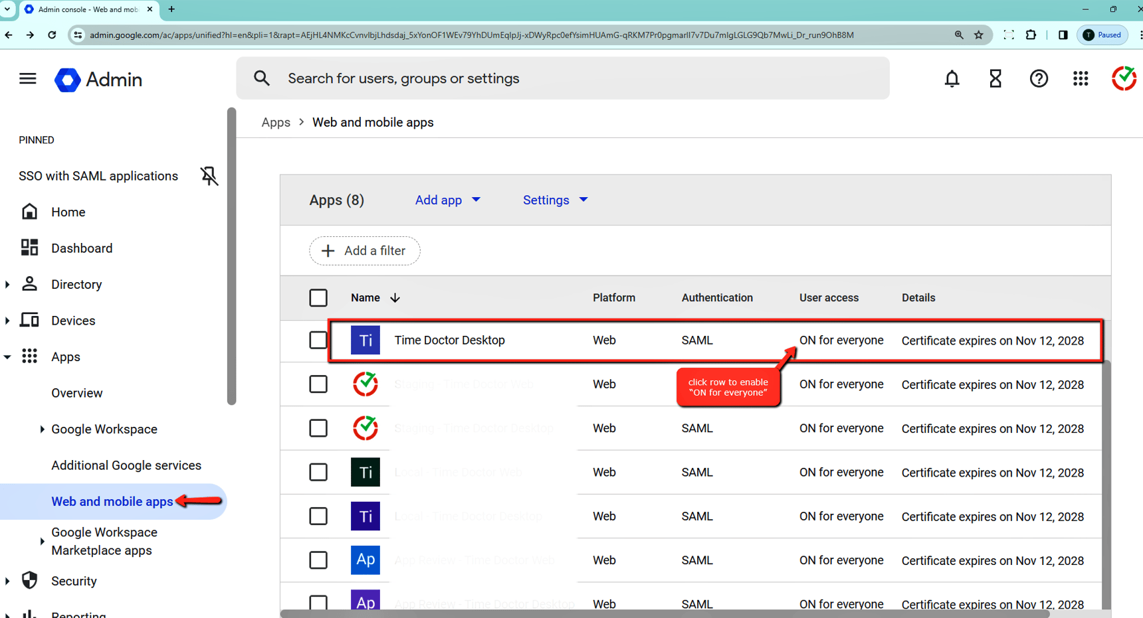
Task: Click the Apps breadcrumb link
Action: (276, 122)
